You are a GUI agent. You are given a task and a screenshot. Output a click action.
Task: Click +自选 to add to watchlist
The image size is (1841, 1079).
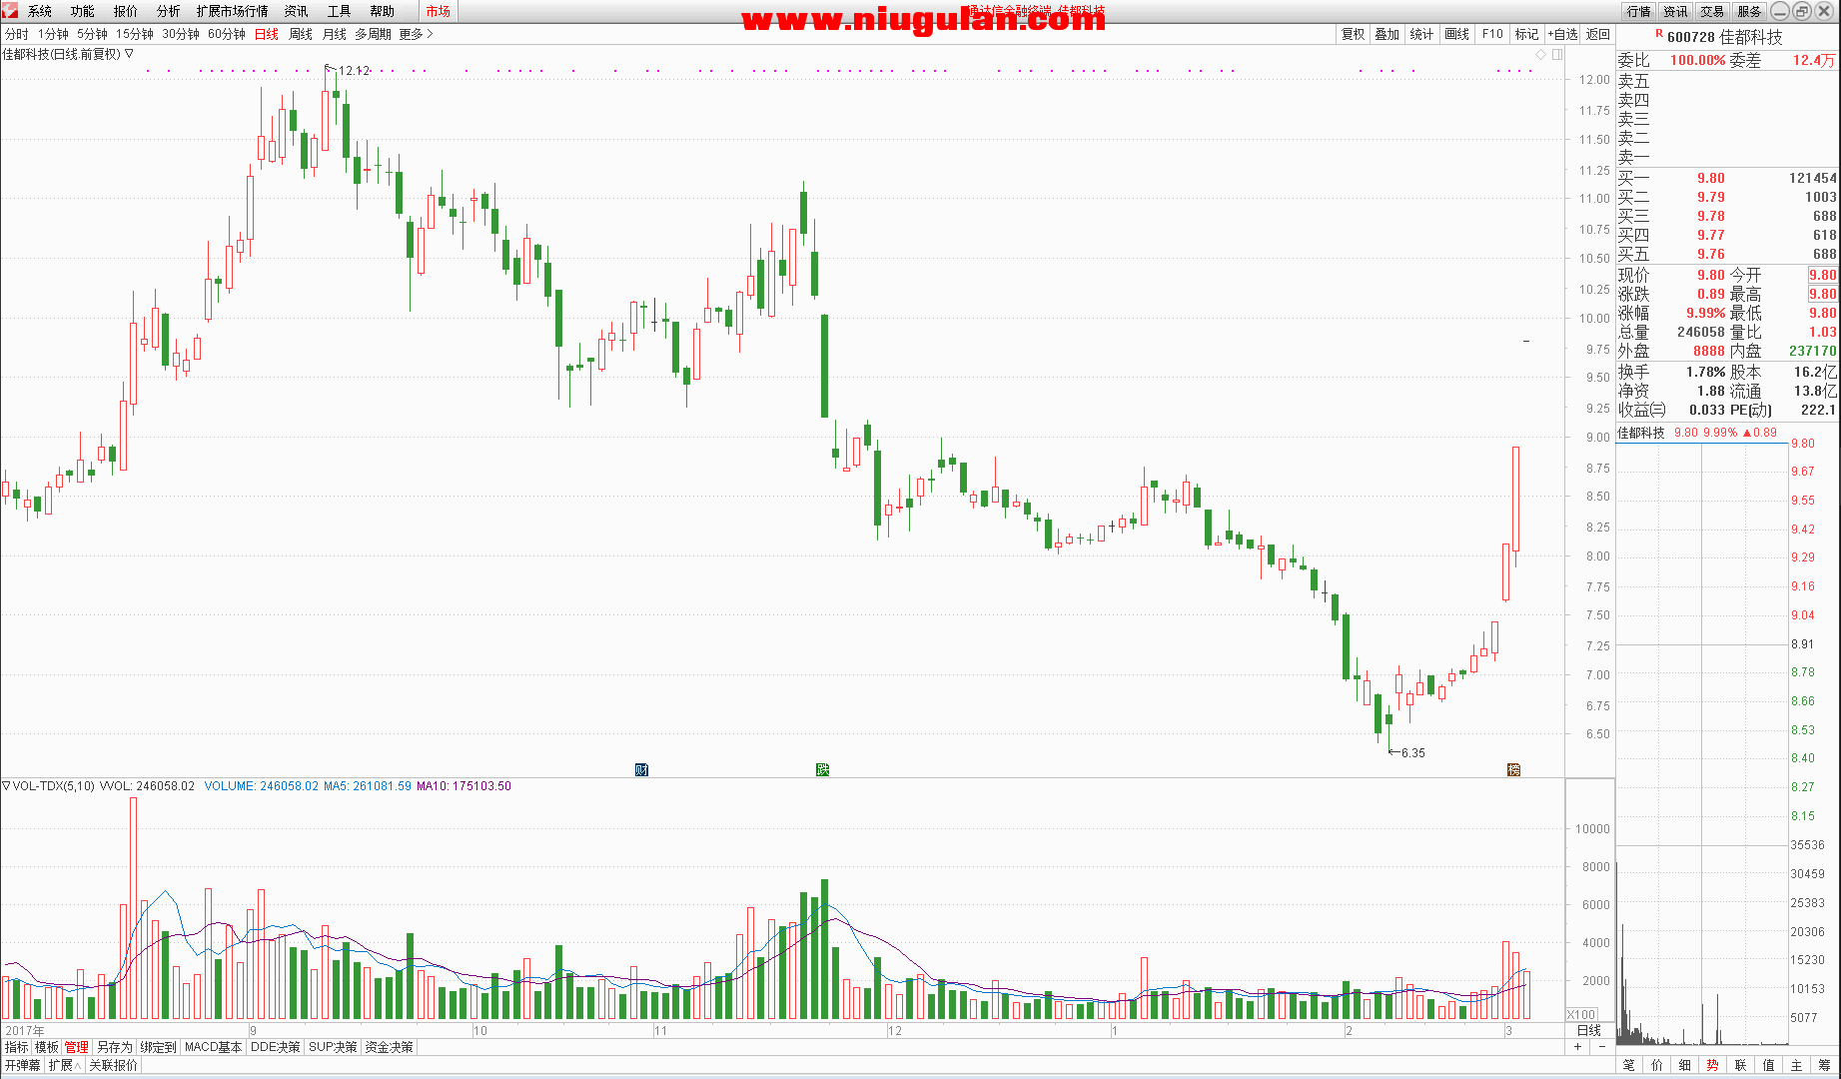1563,34
